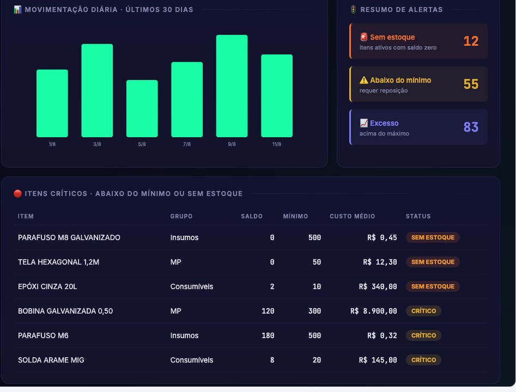
Task: Select the PARAFUSO M6 item
Action: [43, 335]
